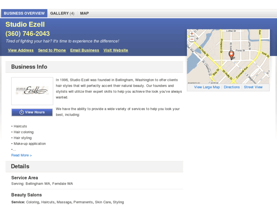Click the Beauty Salons heading
277x208 pixels.
pyautogui.click(x=27, y=195)
